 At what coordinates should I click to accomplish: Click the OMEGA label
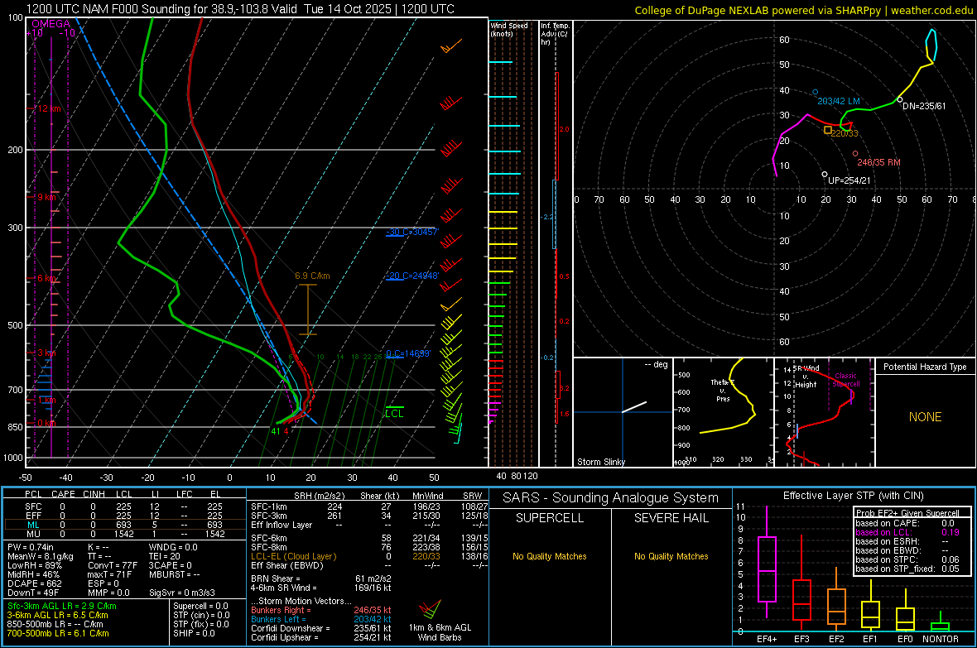[51, 24]
